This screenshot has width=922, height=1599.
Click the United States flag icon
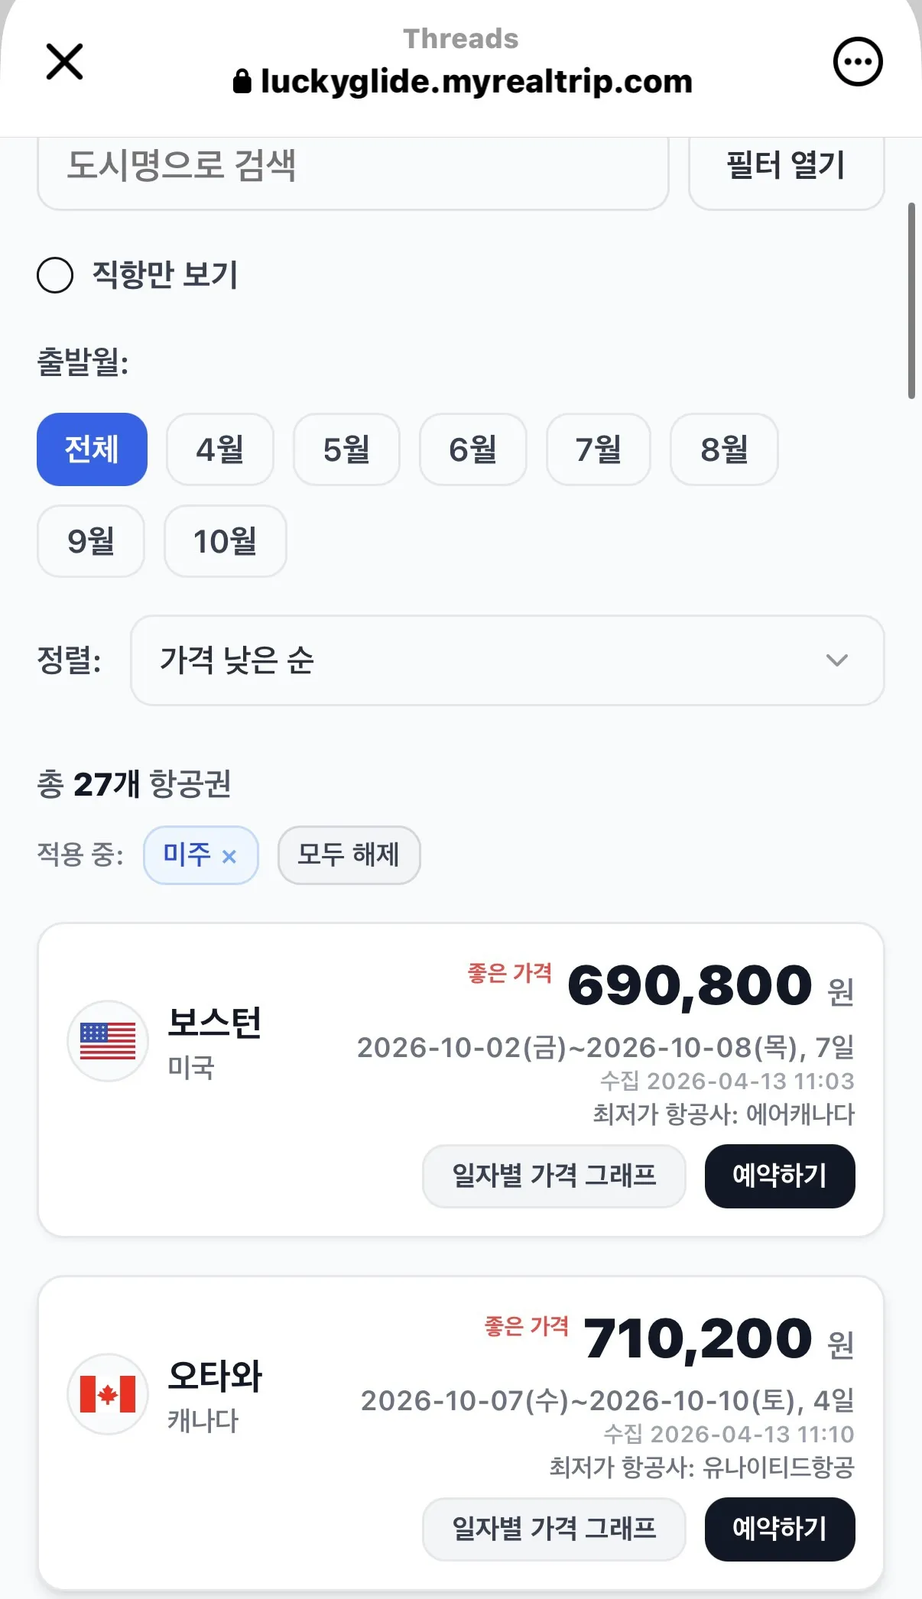pos(108,1040)
